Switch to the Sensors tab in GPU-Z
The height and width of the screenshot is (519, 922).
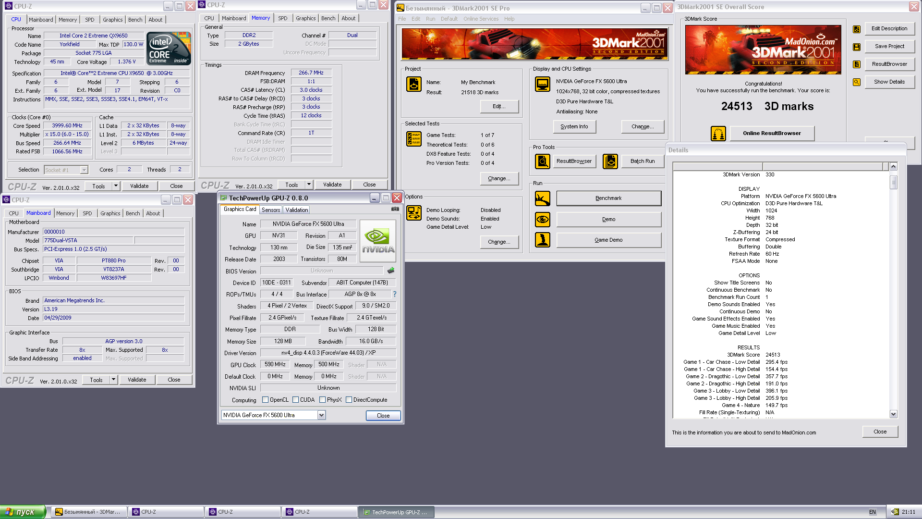[271, 210]
